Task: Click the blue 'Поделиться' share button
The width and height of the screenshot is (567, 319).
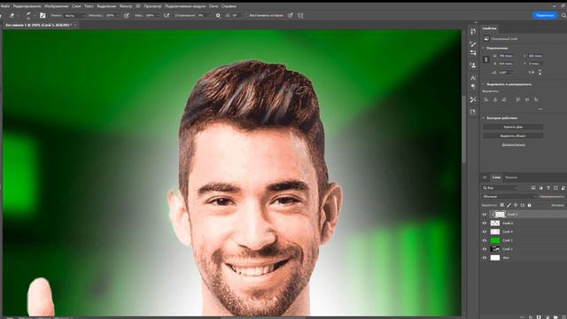Action: point(545,16)
